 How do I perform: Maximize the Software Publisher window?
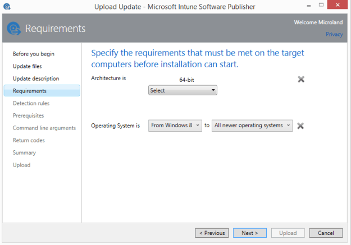(x=321, y=5)
